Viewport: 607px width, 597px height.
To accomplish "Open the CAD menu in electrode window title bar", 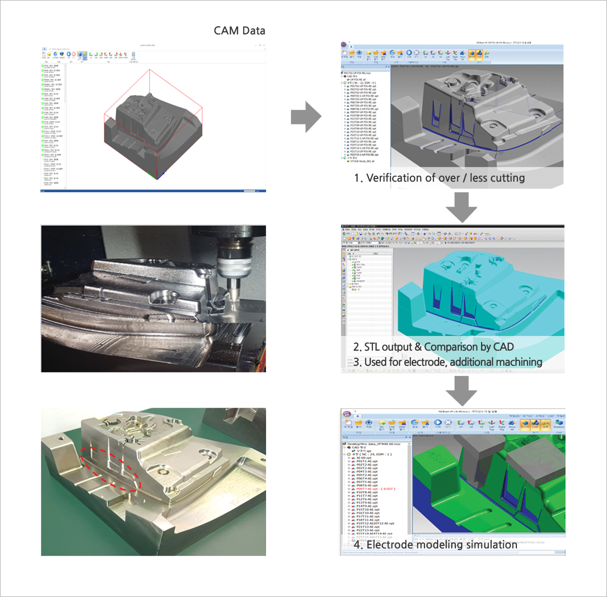I will click(x=551, y=416).
